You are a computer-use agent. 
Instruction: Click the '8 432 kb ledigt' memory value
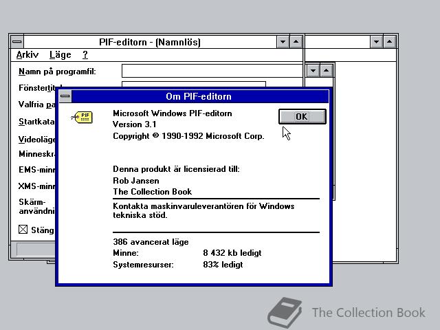point(232,253)
